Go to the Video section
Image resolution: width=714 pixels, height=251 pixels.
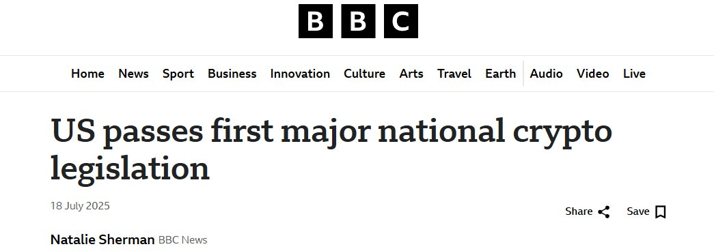click(x=592, y=74)
